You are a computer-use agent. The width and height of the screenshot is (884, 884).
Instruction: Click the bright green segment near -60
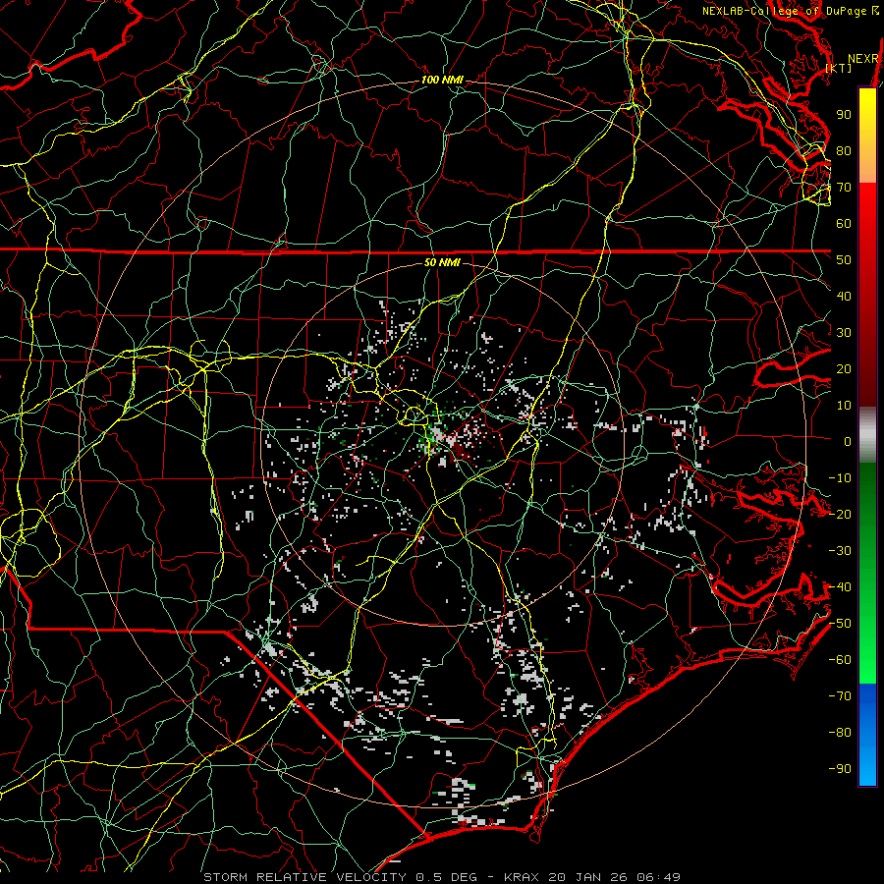867,662
